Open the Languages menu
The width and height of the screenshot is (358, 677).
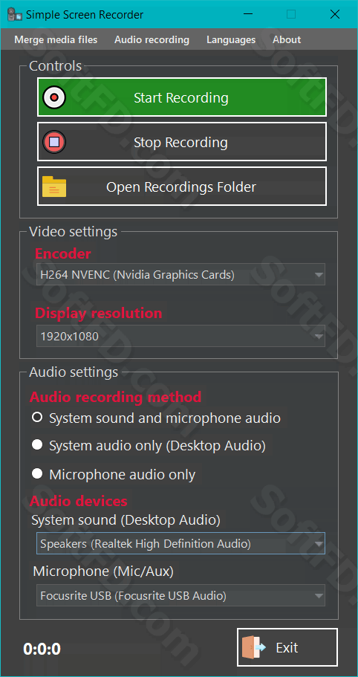pos(231,39)
